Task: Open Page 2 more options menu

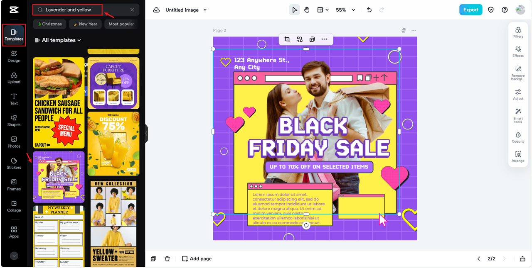Action: (x=414, y=30)
